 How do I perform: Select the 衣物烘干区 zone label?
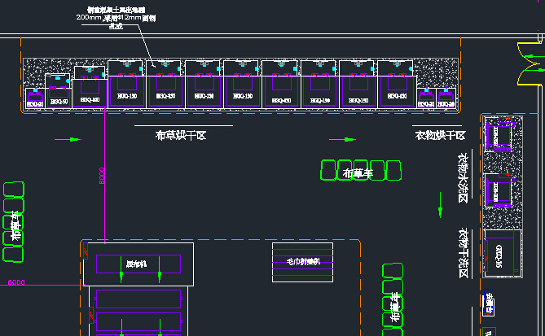click(439, 135)
